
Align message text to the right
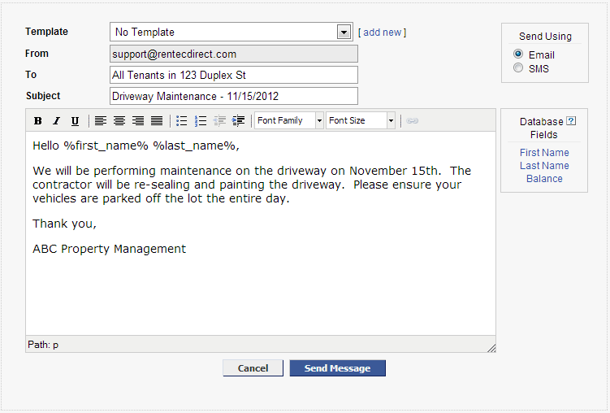(x=138, y=121)
